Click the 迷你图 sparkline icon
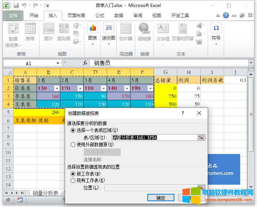Image resolution: width=257 pixels, height=207 pixels. [108, 29]
